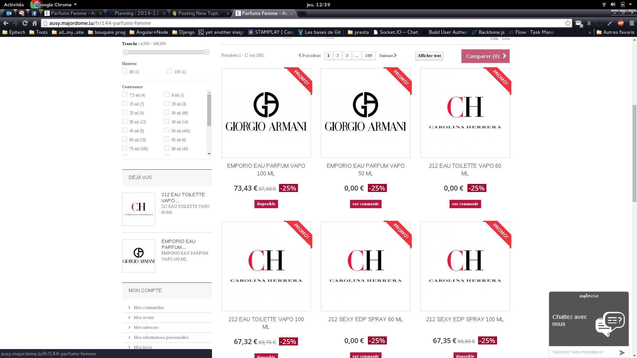Switch to pinned Facebook tab
The height and width of the screenshot is (358, 637).
(34, 13)
